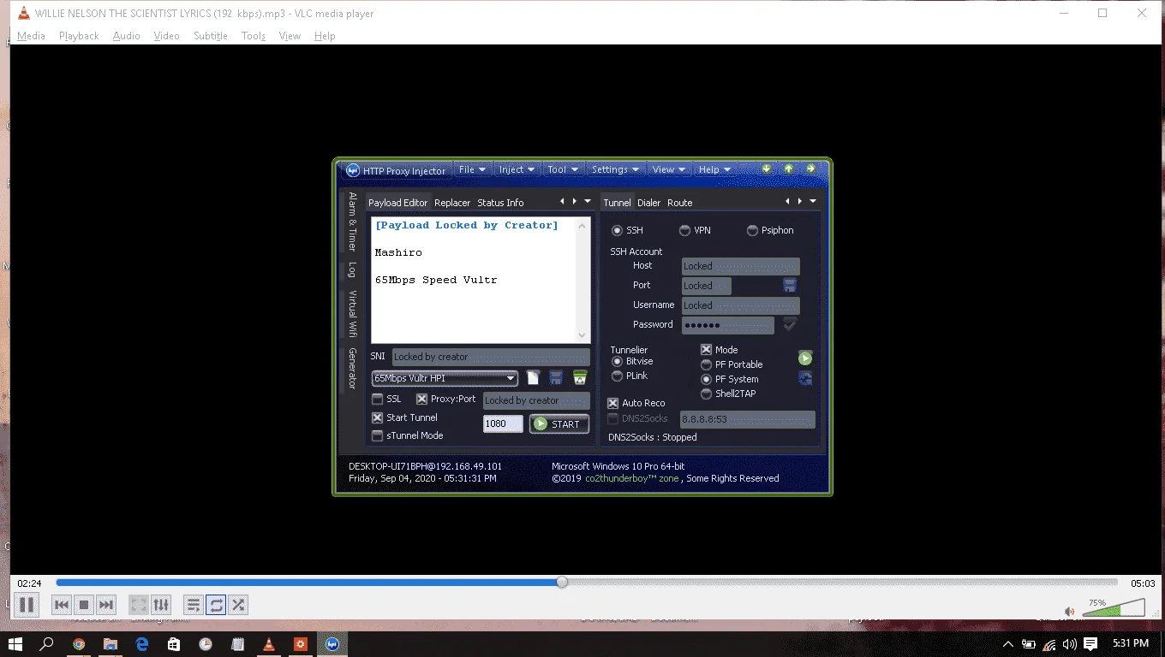Image resolution: width=1165 pixels, height=657 pixels.
Task: Open Chrome from the taskbar
Action: click(79, 643)
